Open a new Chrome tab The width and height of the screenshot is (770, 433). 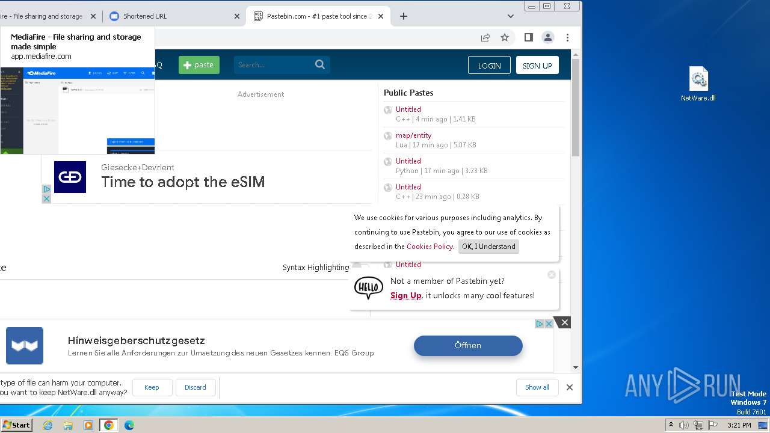click(404, 16)
